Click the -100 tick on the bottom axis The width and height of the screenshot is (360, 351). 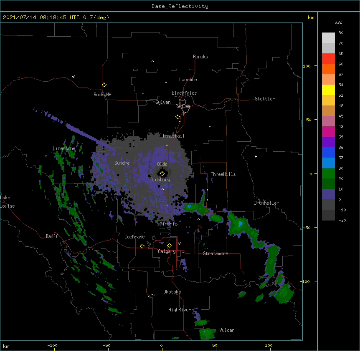tap(52, 345)
